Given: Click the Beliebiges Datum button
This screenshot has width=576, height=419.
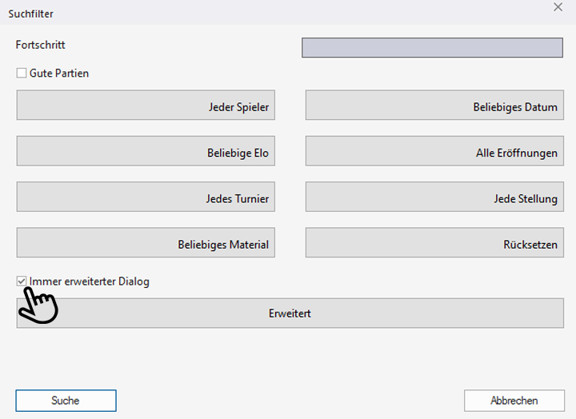Looking at the screenshot, I should click(434, 106).
